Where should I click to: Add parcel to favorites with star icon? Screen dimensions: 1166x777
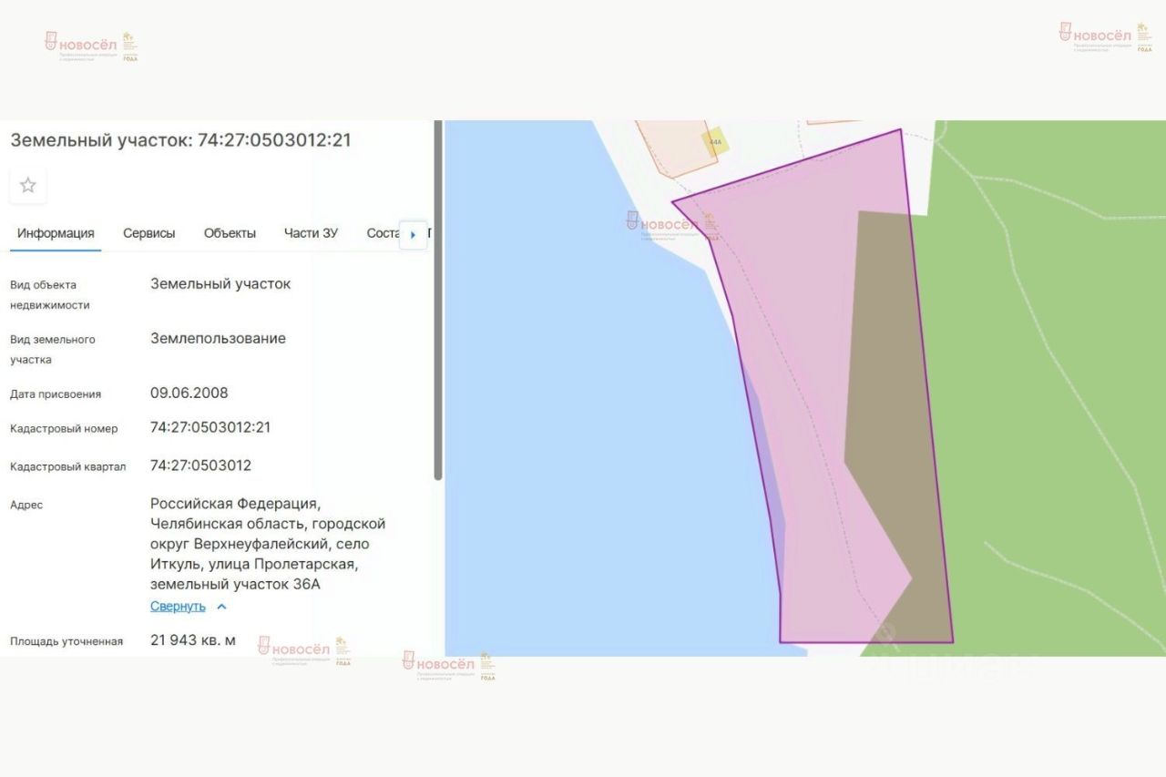pos(28,186)
